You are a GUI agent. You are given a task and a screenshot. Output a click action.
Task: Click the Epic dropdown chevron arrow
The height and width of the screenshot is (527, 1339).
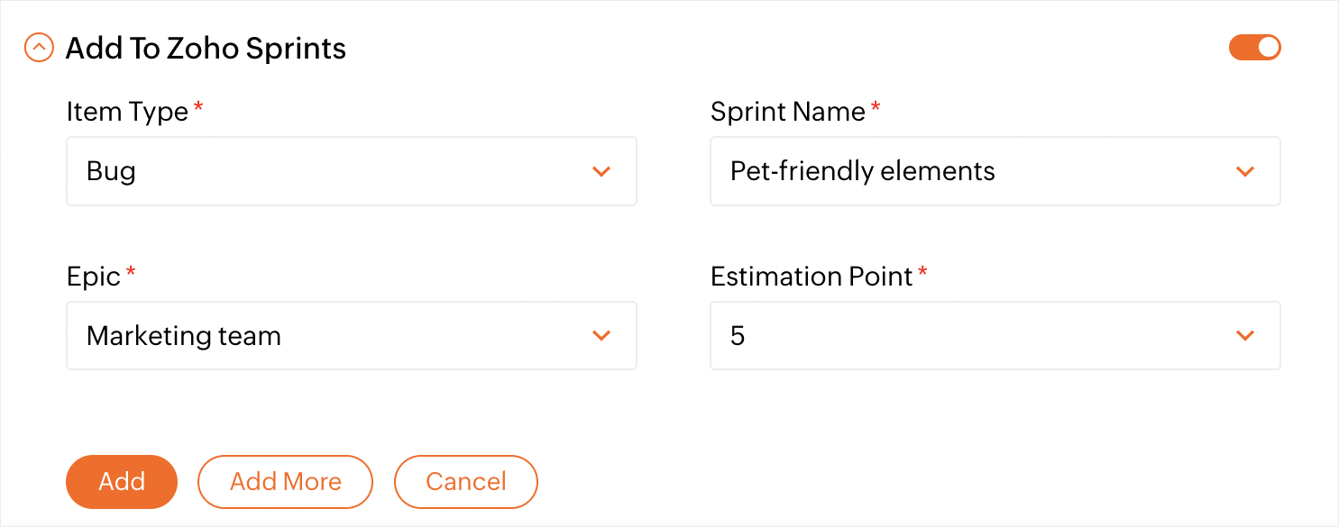(601, 336)
